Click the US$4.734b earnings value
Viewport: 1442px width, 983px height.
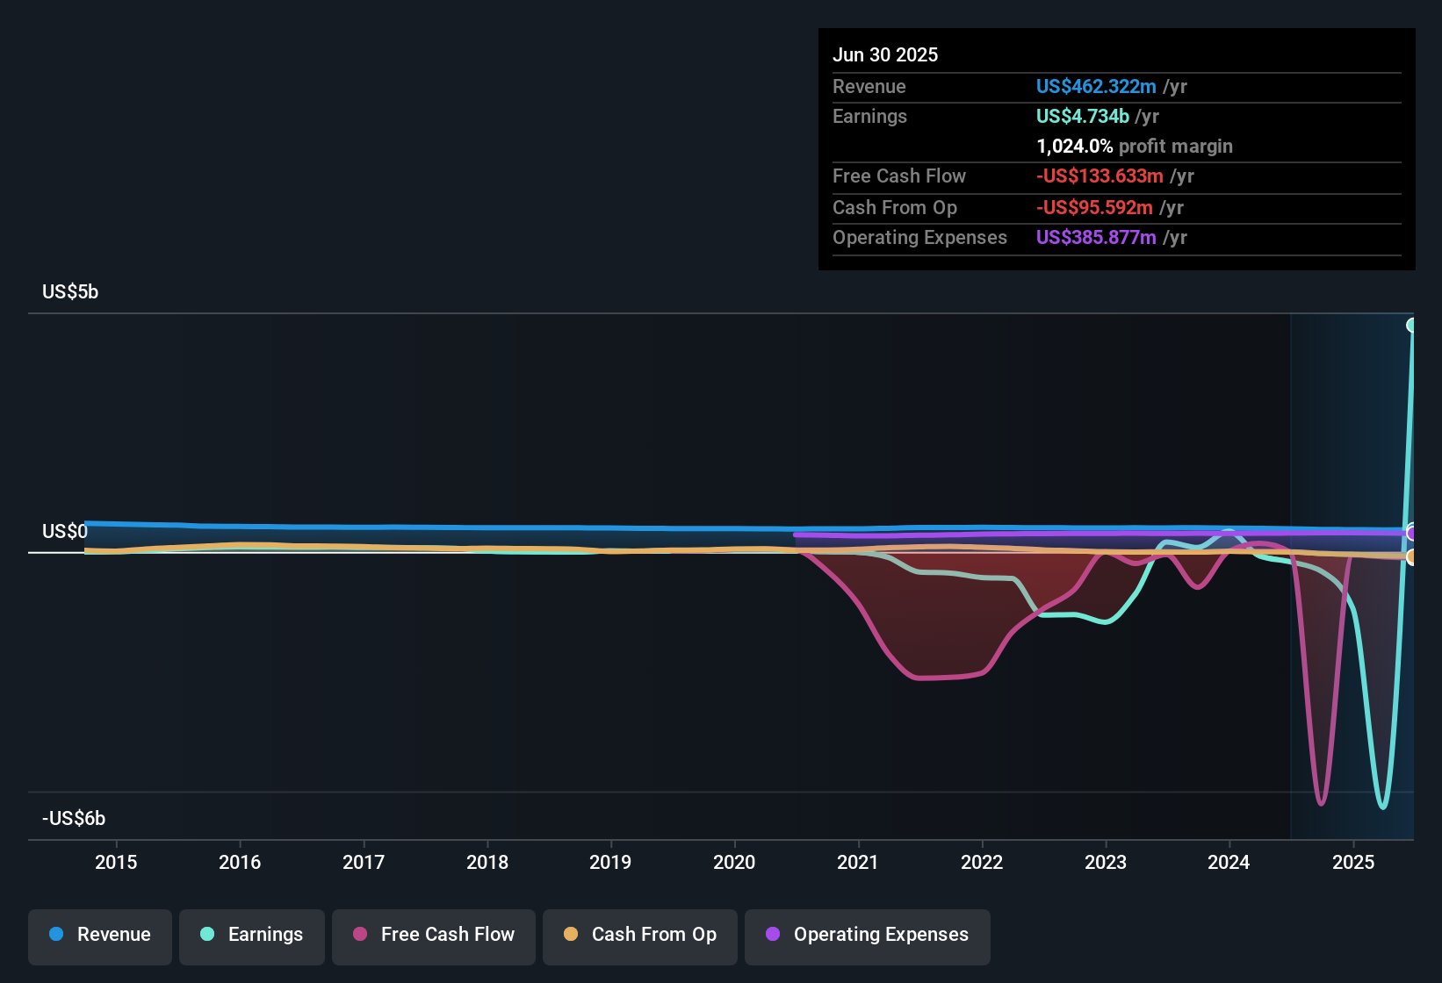(x=1083, y=116)
